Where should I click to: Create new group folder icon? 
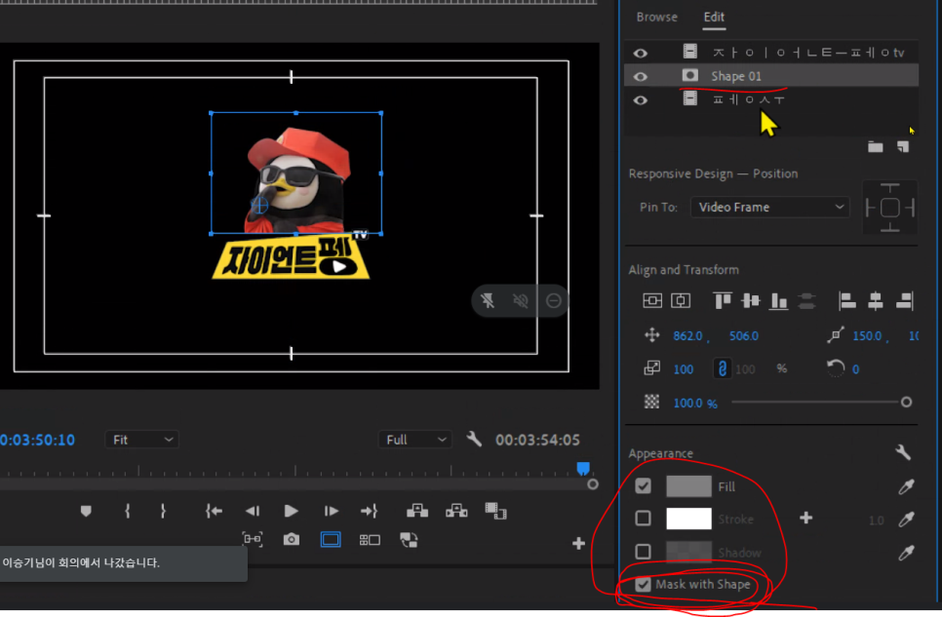pos(876,146)
